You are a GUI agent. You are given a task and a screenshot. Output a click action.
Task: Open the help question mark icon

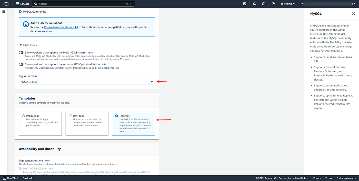point(264,4)
